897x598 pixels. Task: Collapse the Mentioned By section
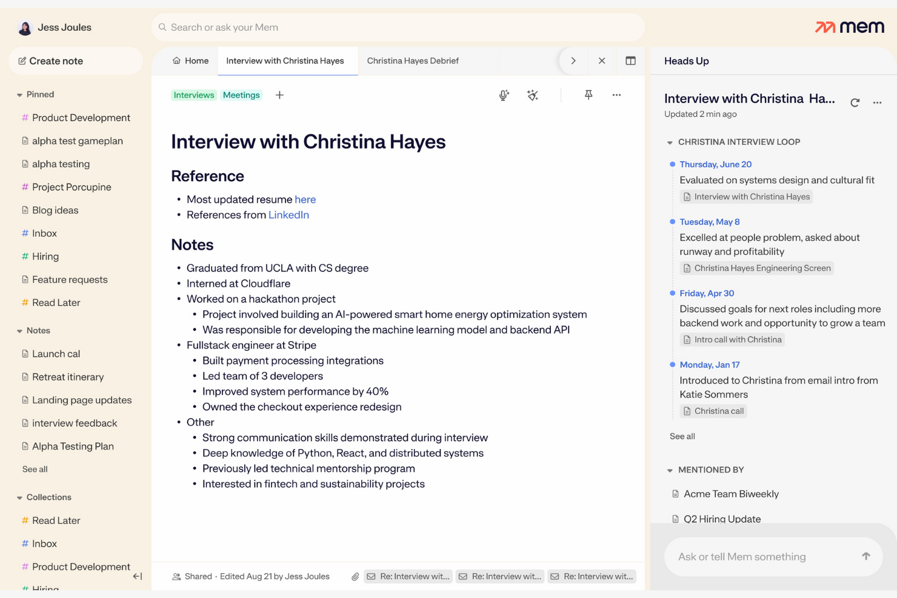(670, 470)
